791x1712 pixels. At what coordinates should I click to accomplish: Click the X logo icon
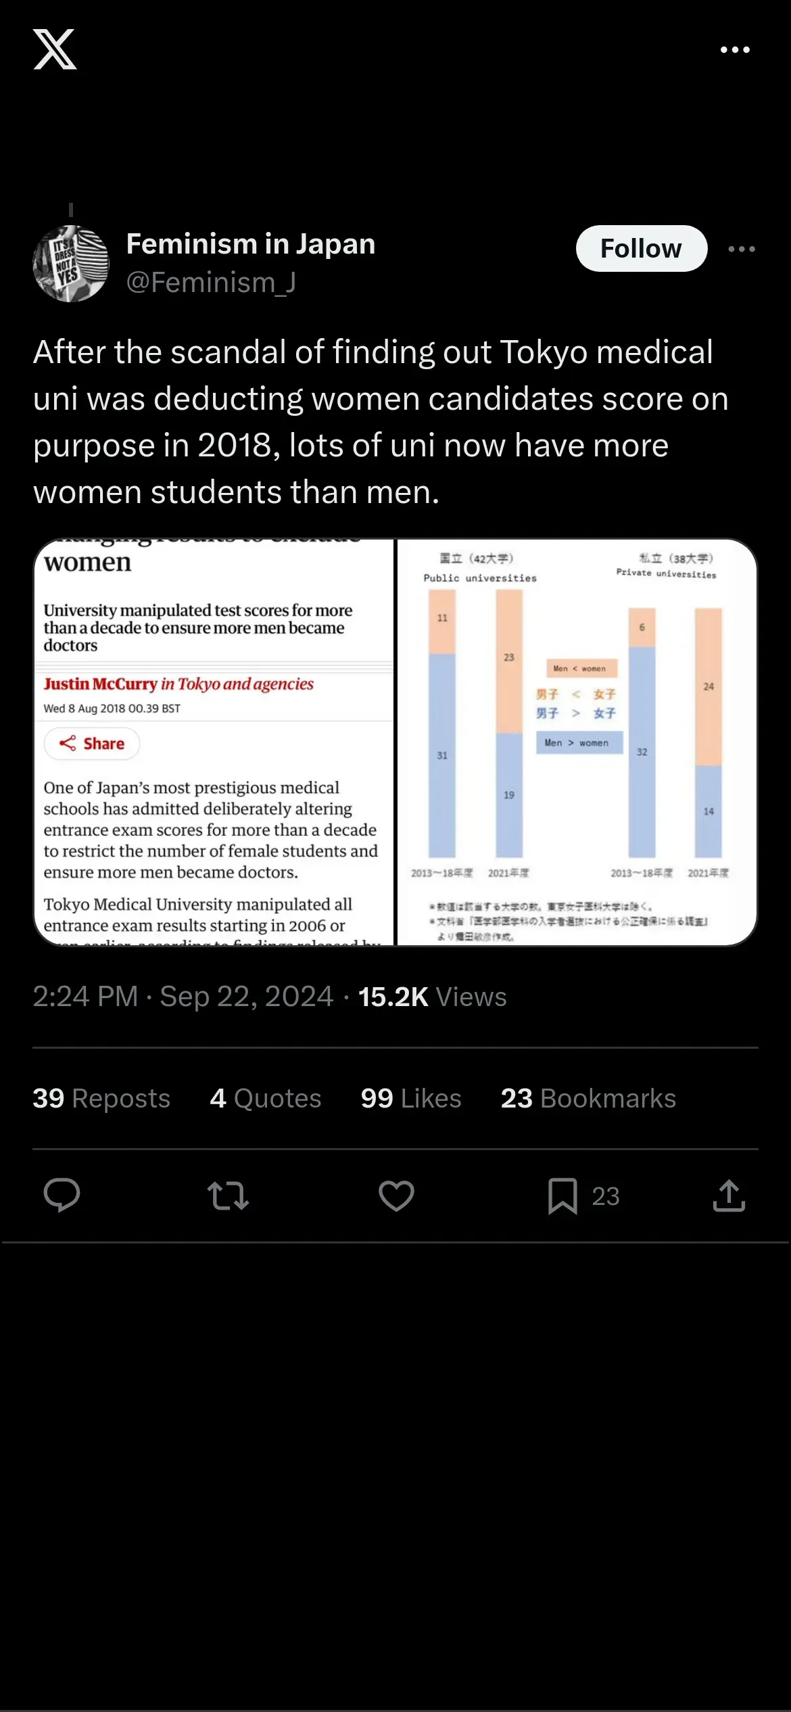[x=55, y=49]
